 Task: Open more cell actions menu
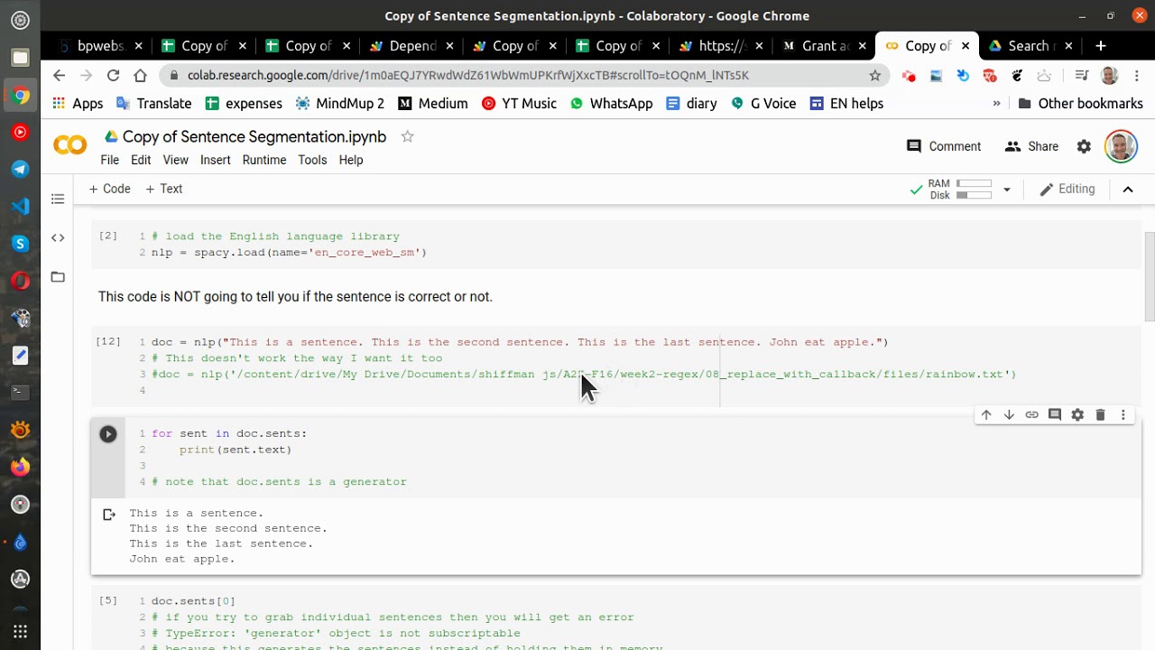pos(1123,414)
